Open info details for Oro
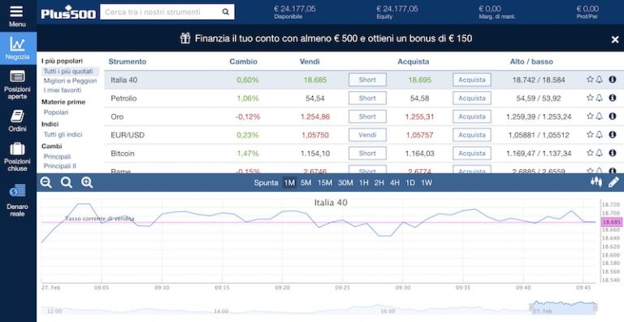 coord(613,116)
